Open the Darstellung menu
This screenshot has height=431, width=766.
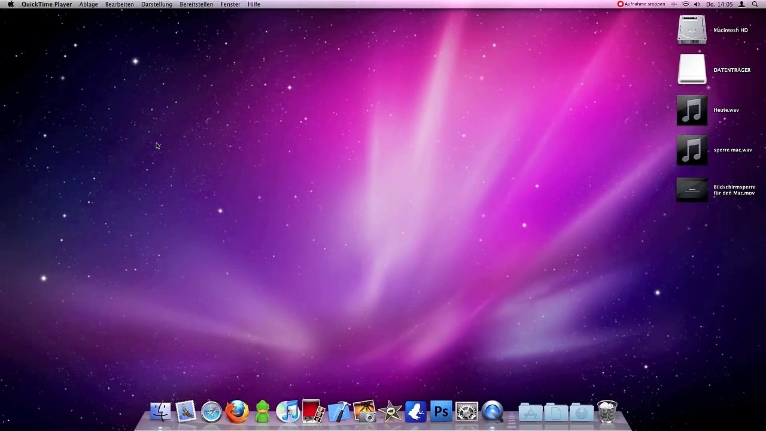[157, 4]
